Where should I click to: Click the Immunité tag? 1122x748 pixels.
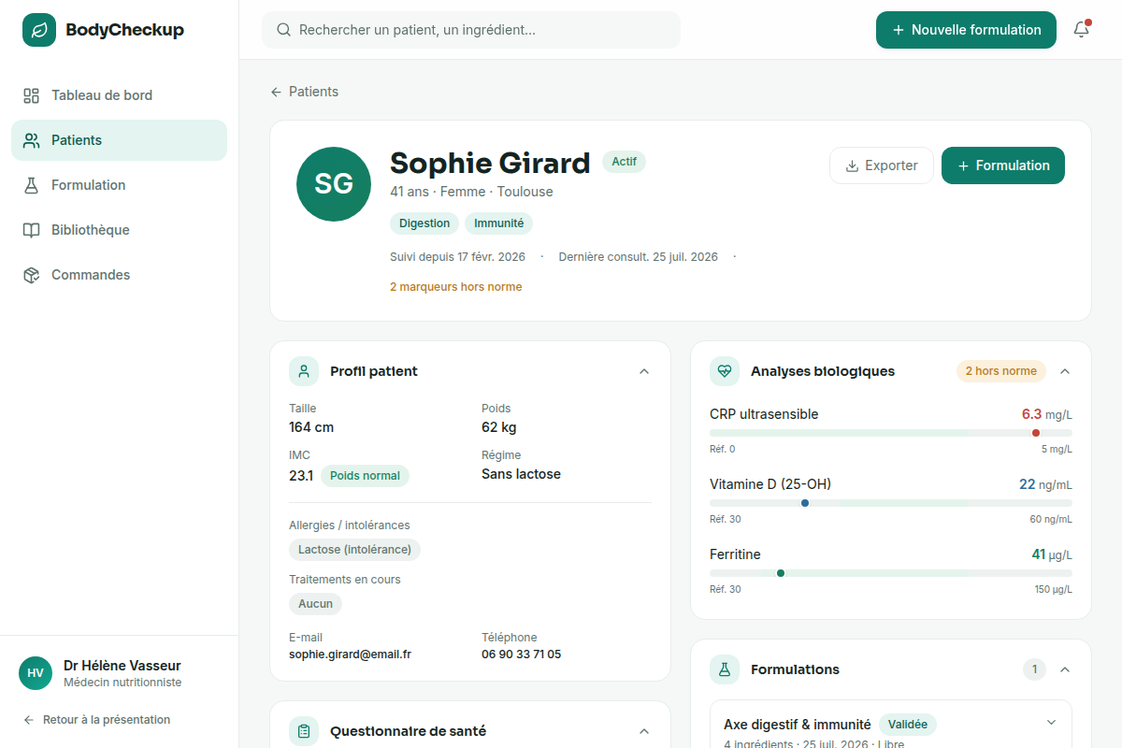[499, 223]
